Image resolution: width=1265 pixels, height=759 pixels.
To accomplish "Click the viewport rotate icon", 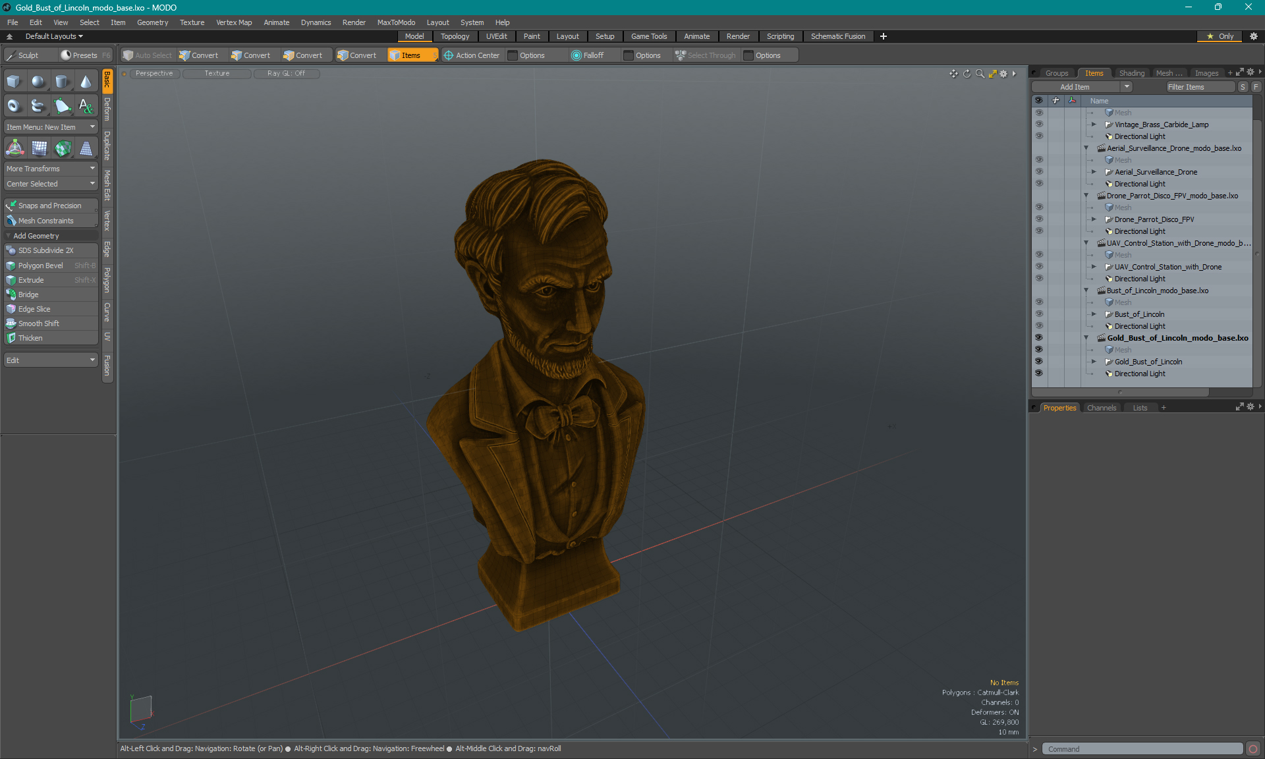I will coord(967,74).
